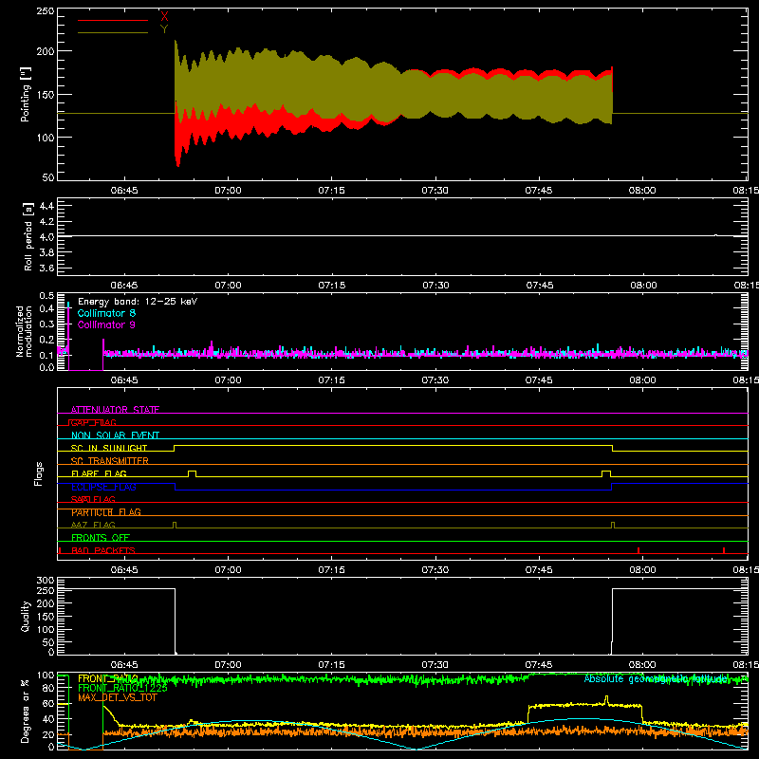Click the SC_TRANSMITTER flag label

[x=110, y=461]
